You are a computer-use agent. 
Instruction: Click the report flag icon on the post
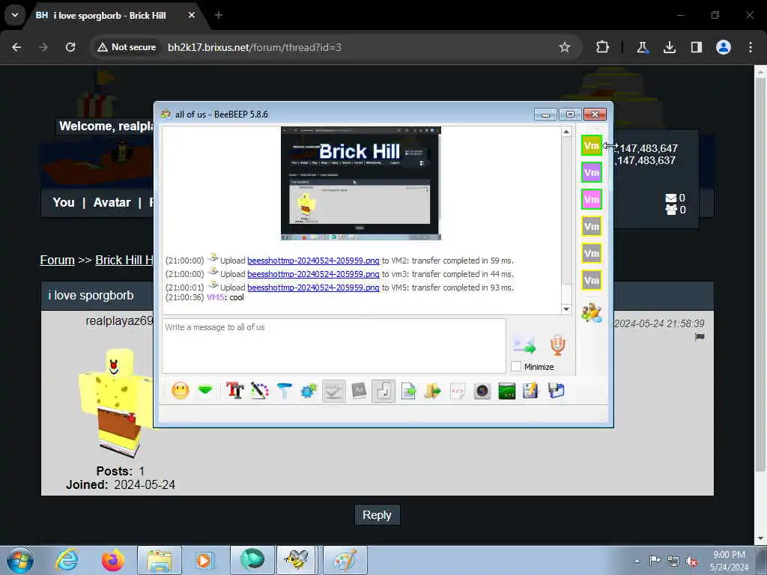pos(700,337)
